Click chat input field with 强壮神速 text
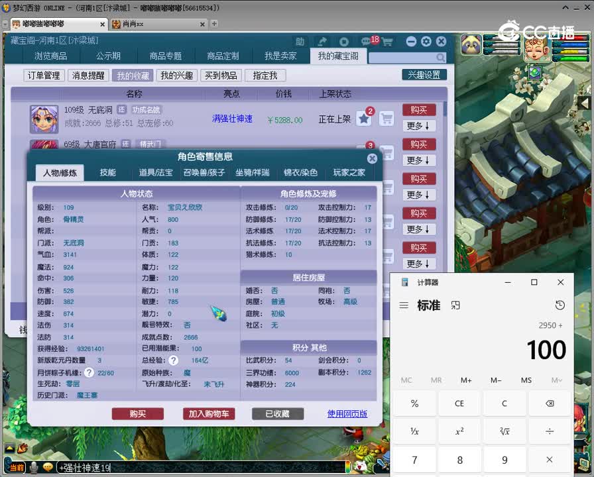 coord(201,468)
